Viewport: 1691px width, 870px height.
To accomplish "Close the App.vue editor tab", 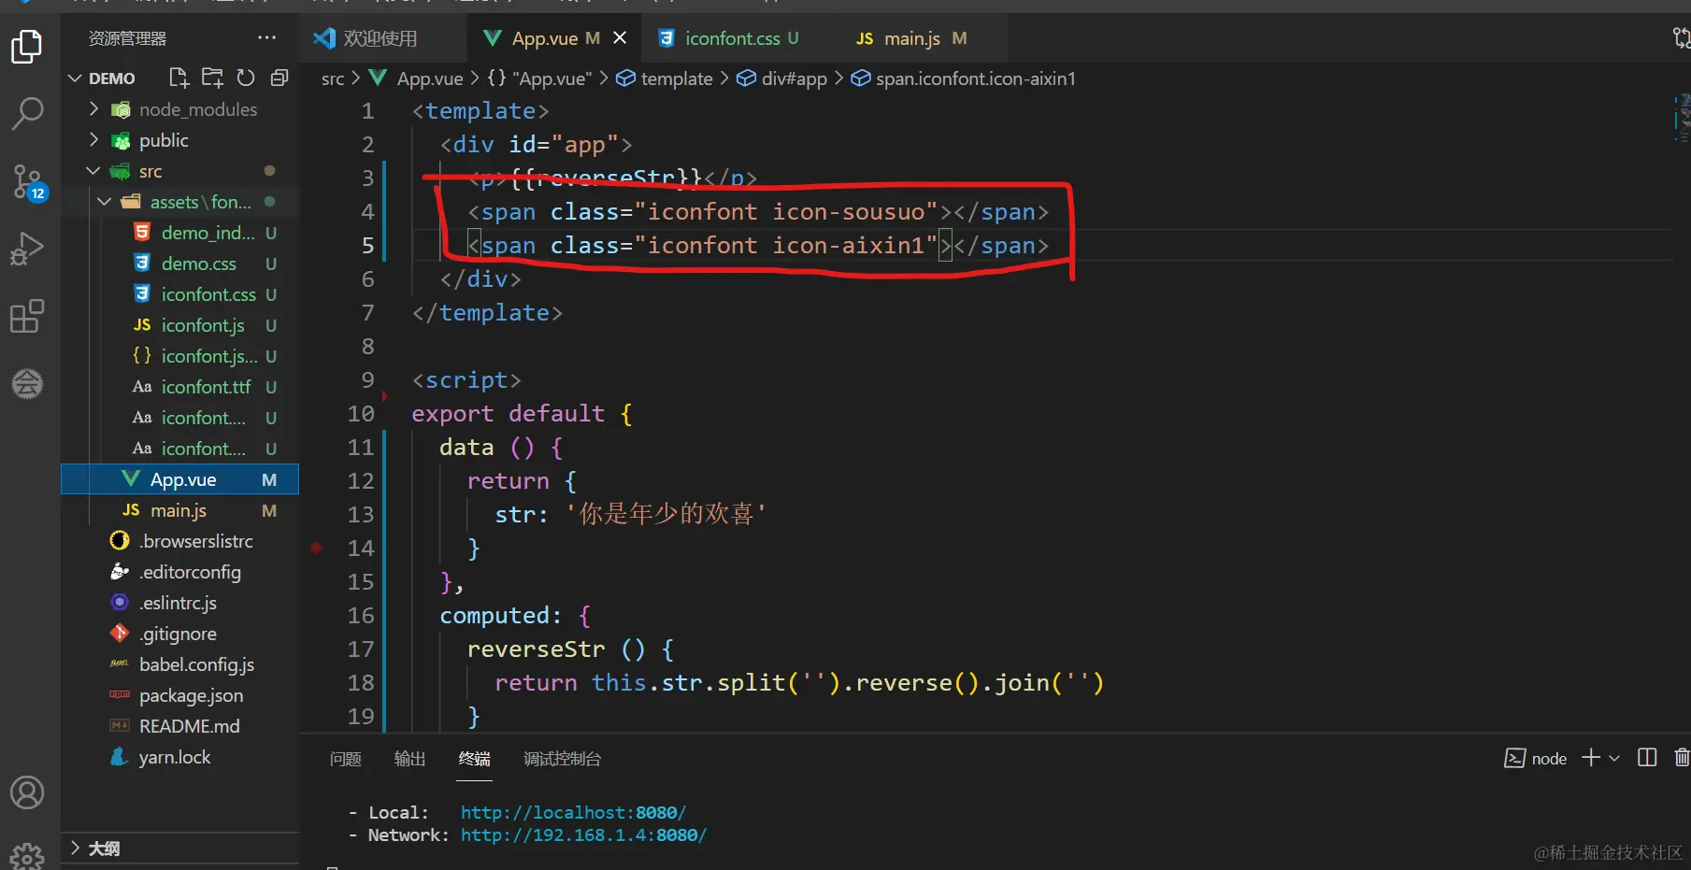I will tap(620, 38).
